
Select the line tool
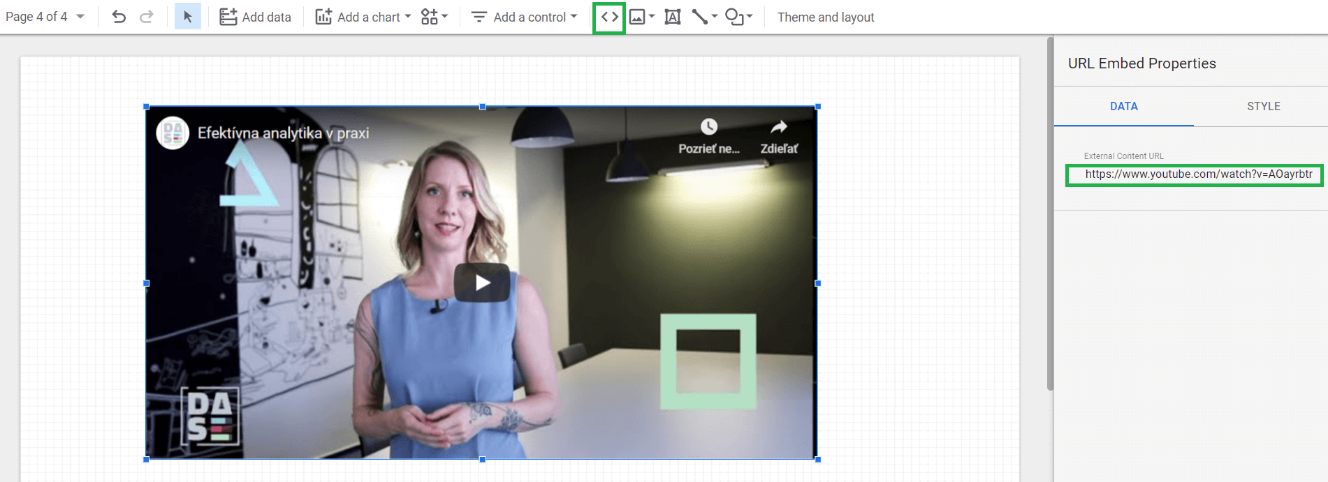click(699, 17)
